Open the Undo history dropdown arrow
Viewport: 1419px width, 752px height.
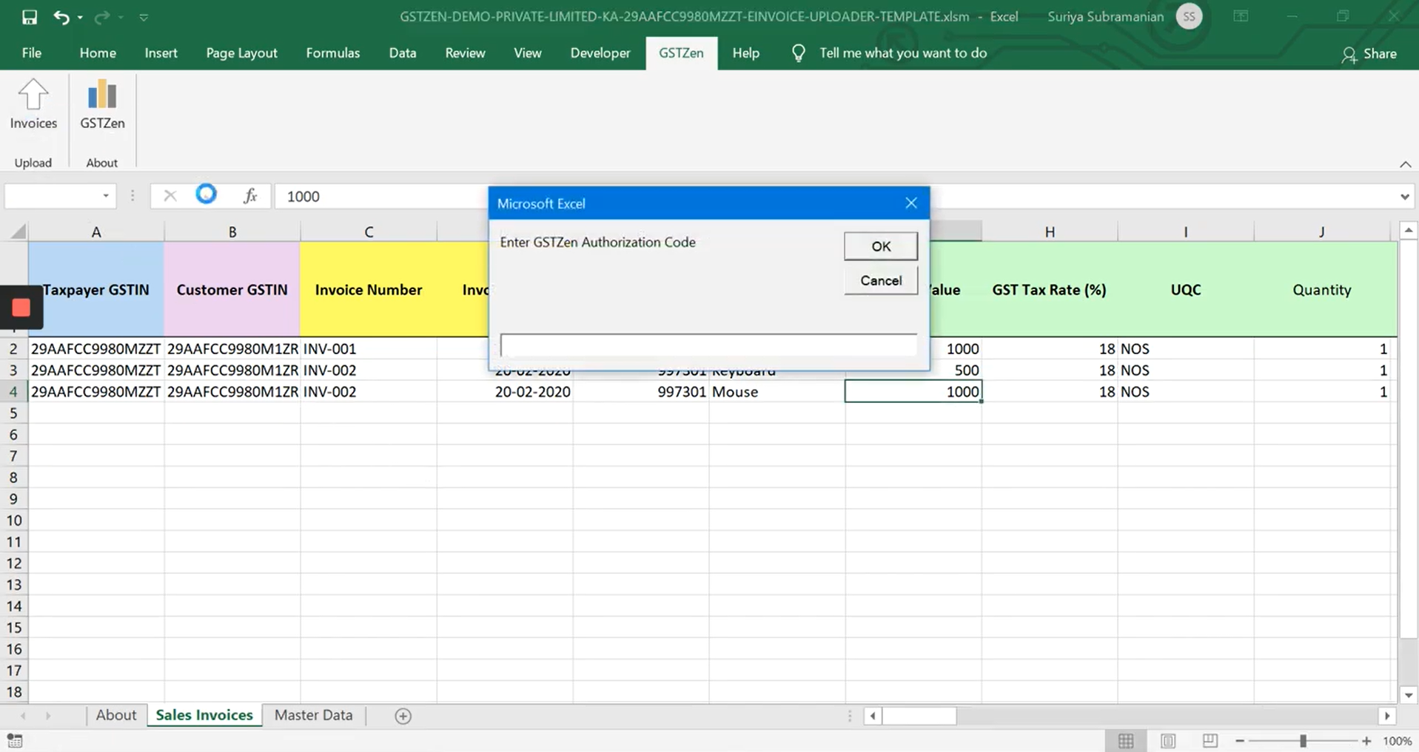(x=80, y=17)
